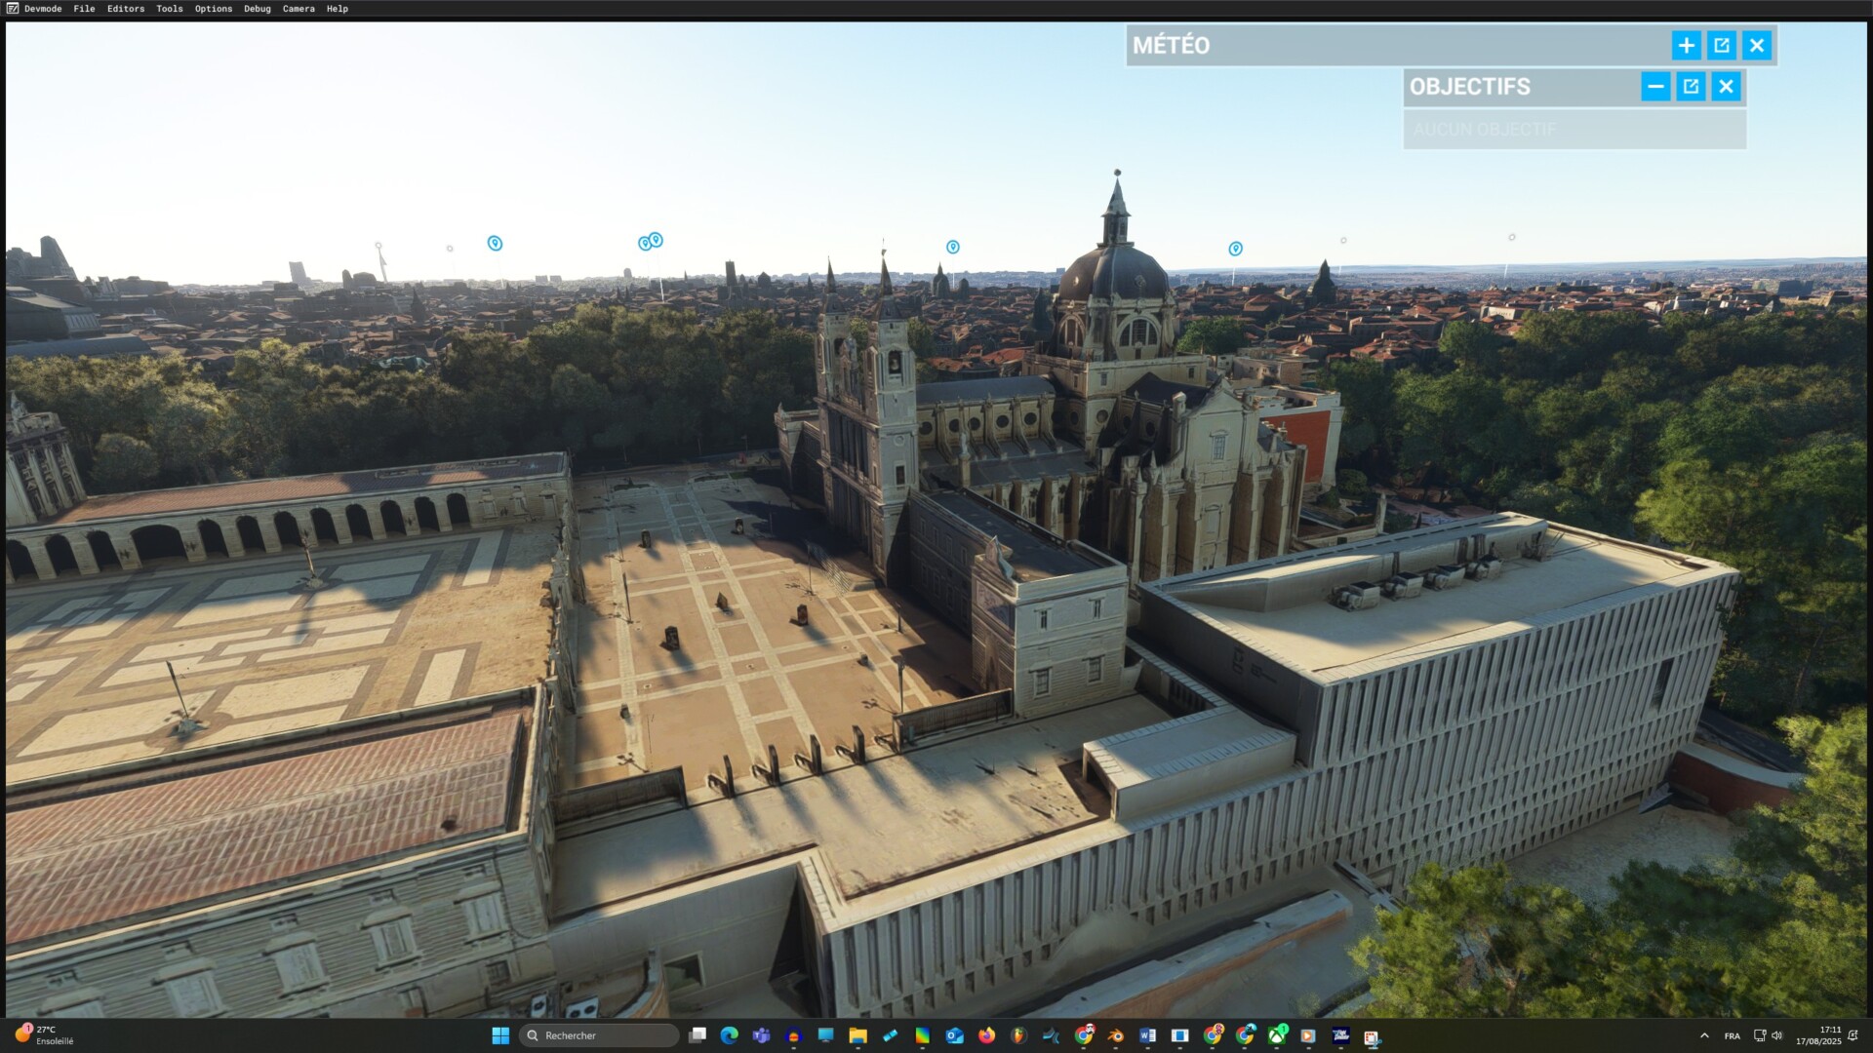Detach the OBJECTIFS panel to window

click(1691, 87)
